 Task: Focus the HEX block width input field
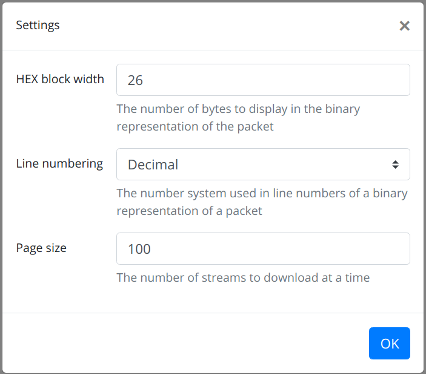click(x=263, y=80)
